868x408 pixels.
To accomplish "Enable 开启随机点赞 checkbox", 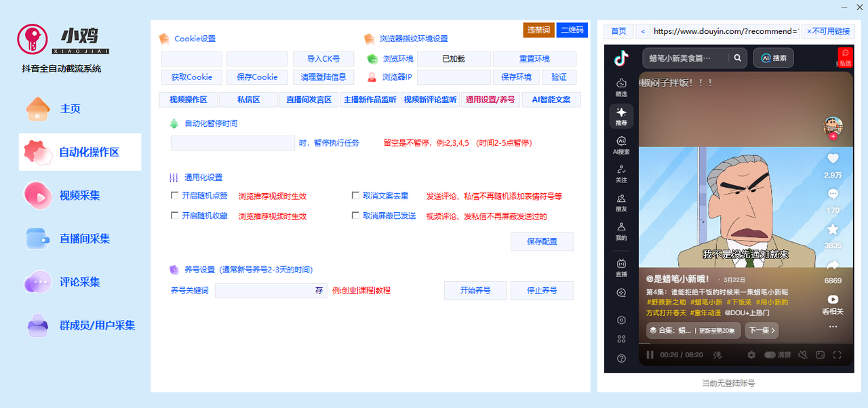I will pyautogui.click(x=175, y=196).
